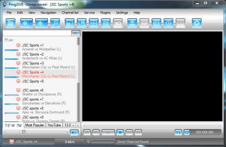
Task: Click the up-down arrows timeshift icon
Action: coord(178,132)
